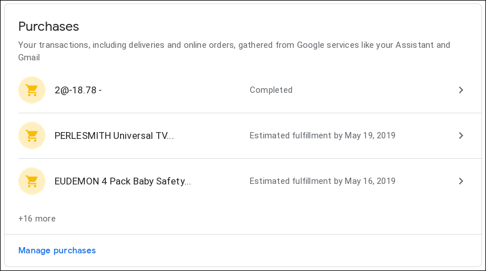This screenshot has width=486, height=271.
Task: Show the +16 more purchases
Action: point(37,219)
